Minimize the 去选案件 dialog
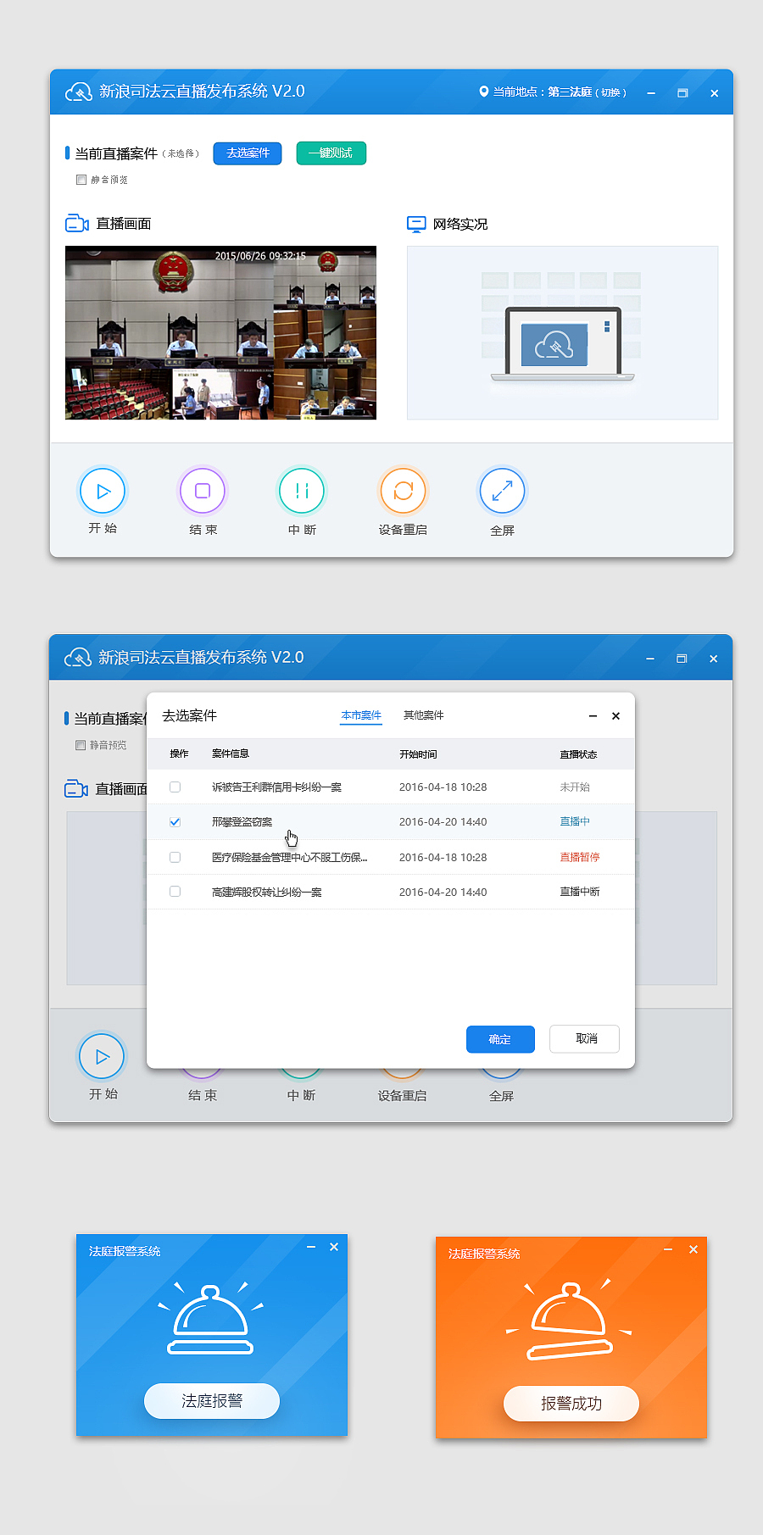This screenshot has height=1535, width=763. pyautogui.click(x=593, y=716)
